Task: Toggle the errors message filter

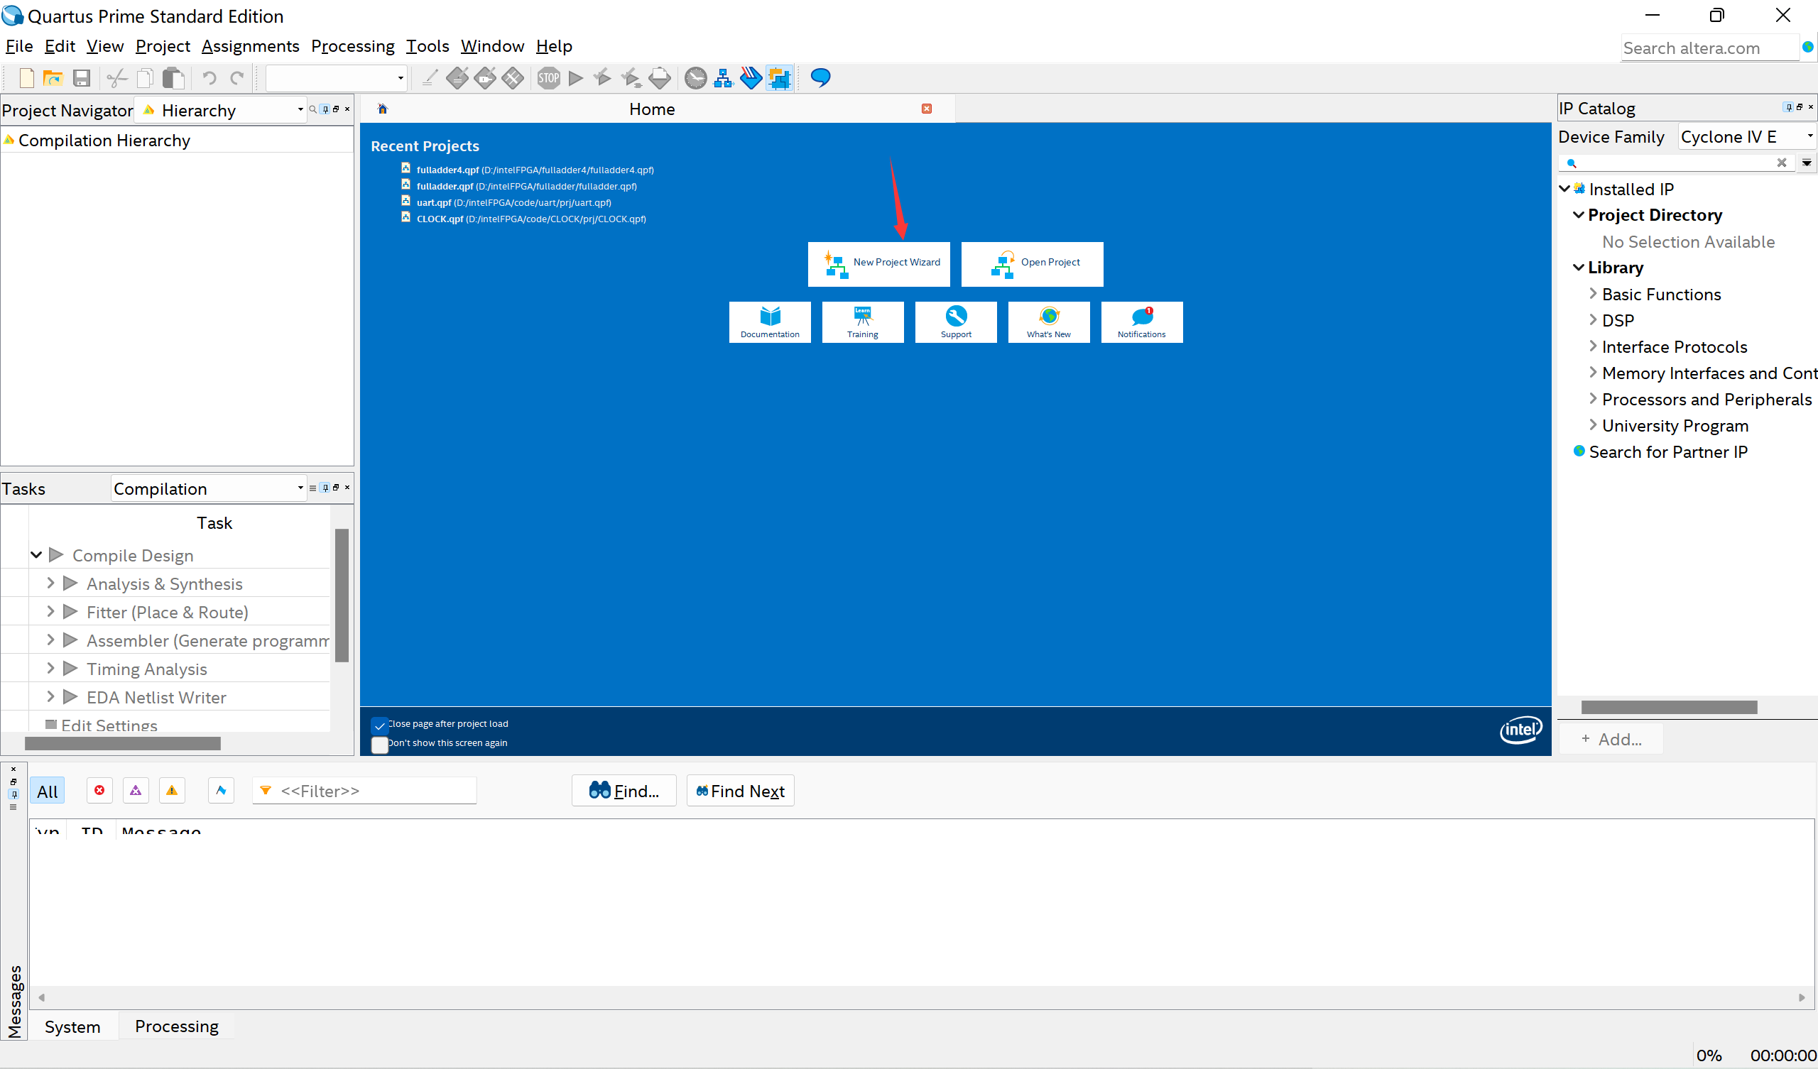Action: tap(99, 791)
